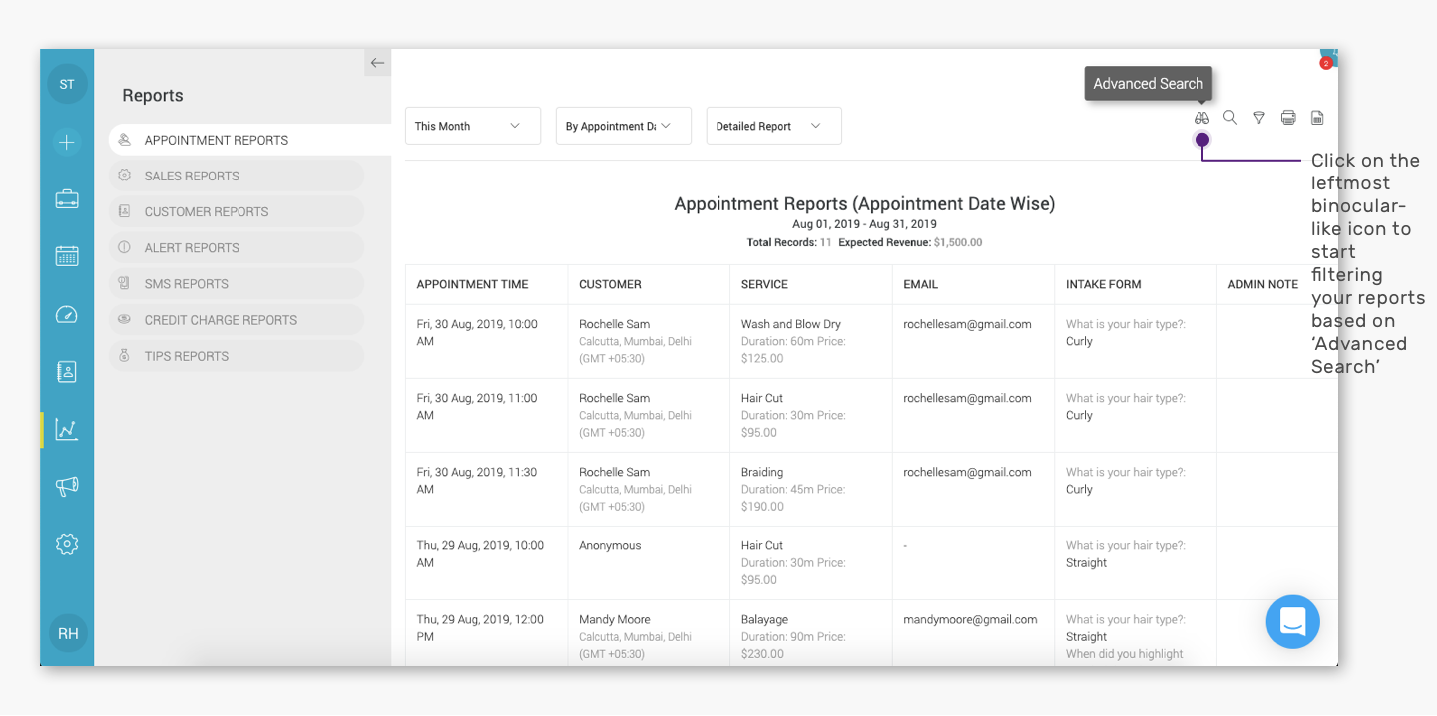This screenshot has width=1437, height=716.
Task: Click the Wash and Blow Dry service
Action: (x=791, y=324)
